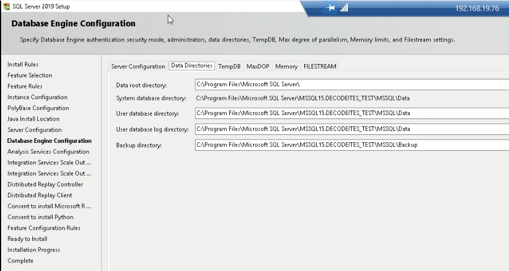Select the second Integration Services Scale Out step

[x=49, y=173]
